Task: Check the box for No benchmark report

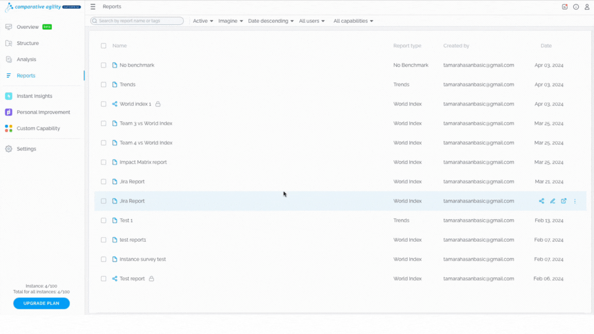Action: tap(104, 65)
